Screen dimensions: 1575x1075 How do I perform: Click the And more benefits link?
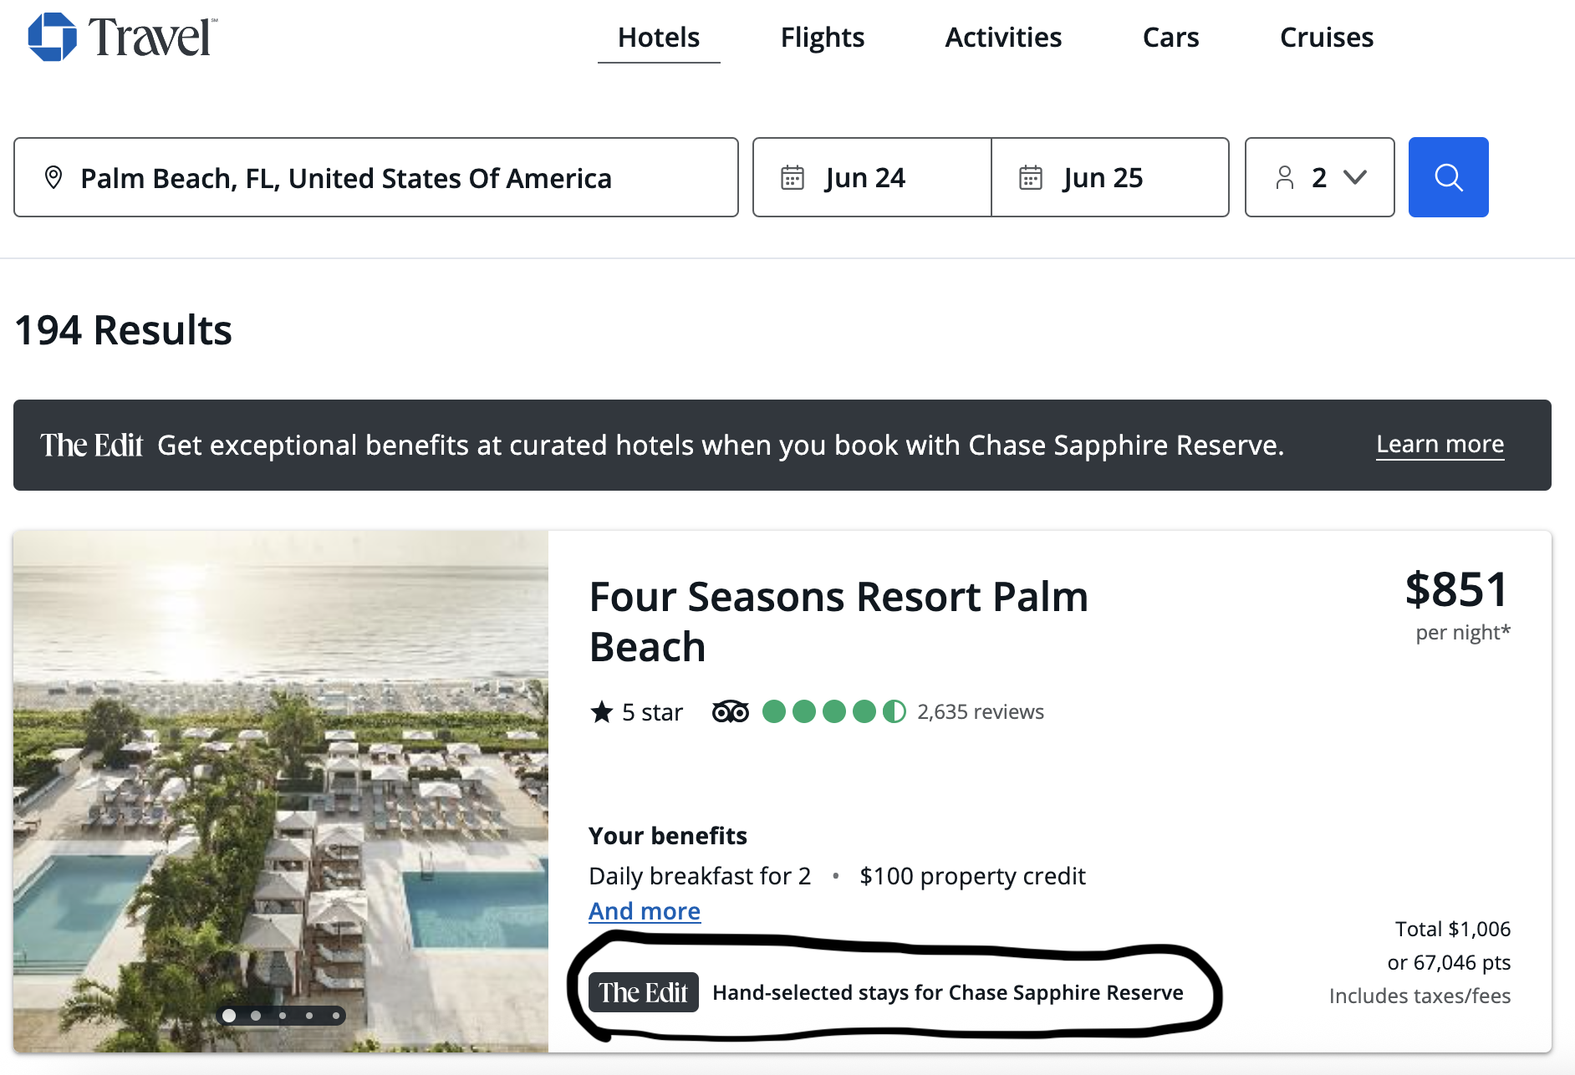coord(644,910)
